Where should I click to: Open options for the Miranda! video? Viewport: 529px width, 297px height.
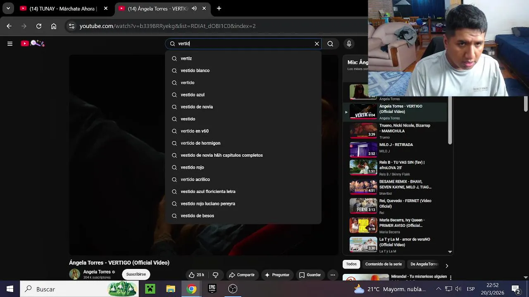(x=450, y=278)
